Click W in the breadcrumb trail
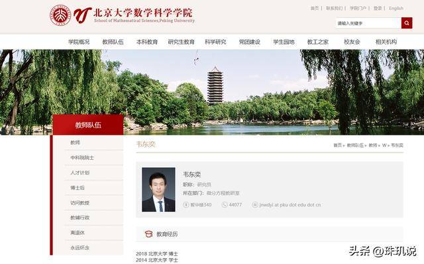This screenshot has width=424, height=264. 384,145
